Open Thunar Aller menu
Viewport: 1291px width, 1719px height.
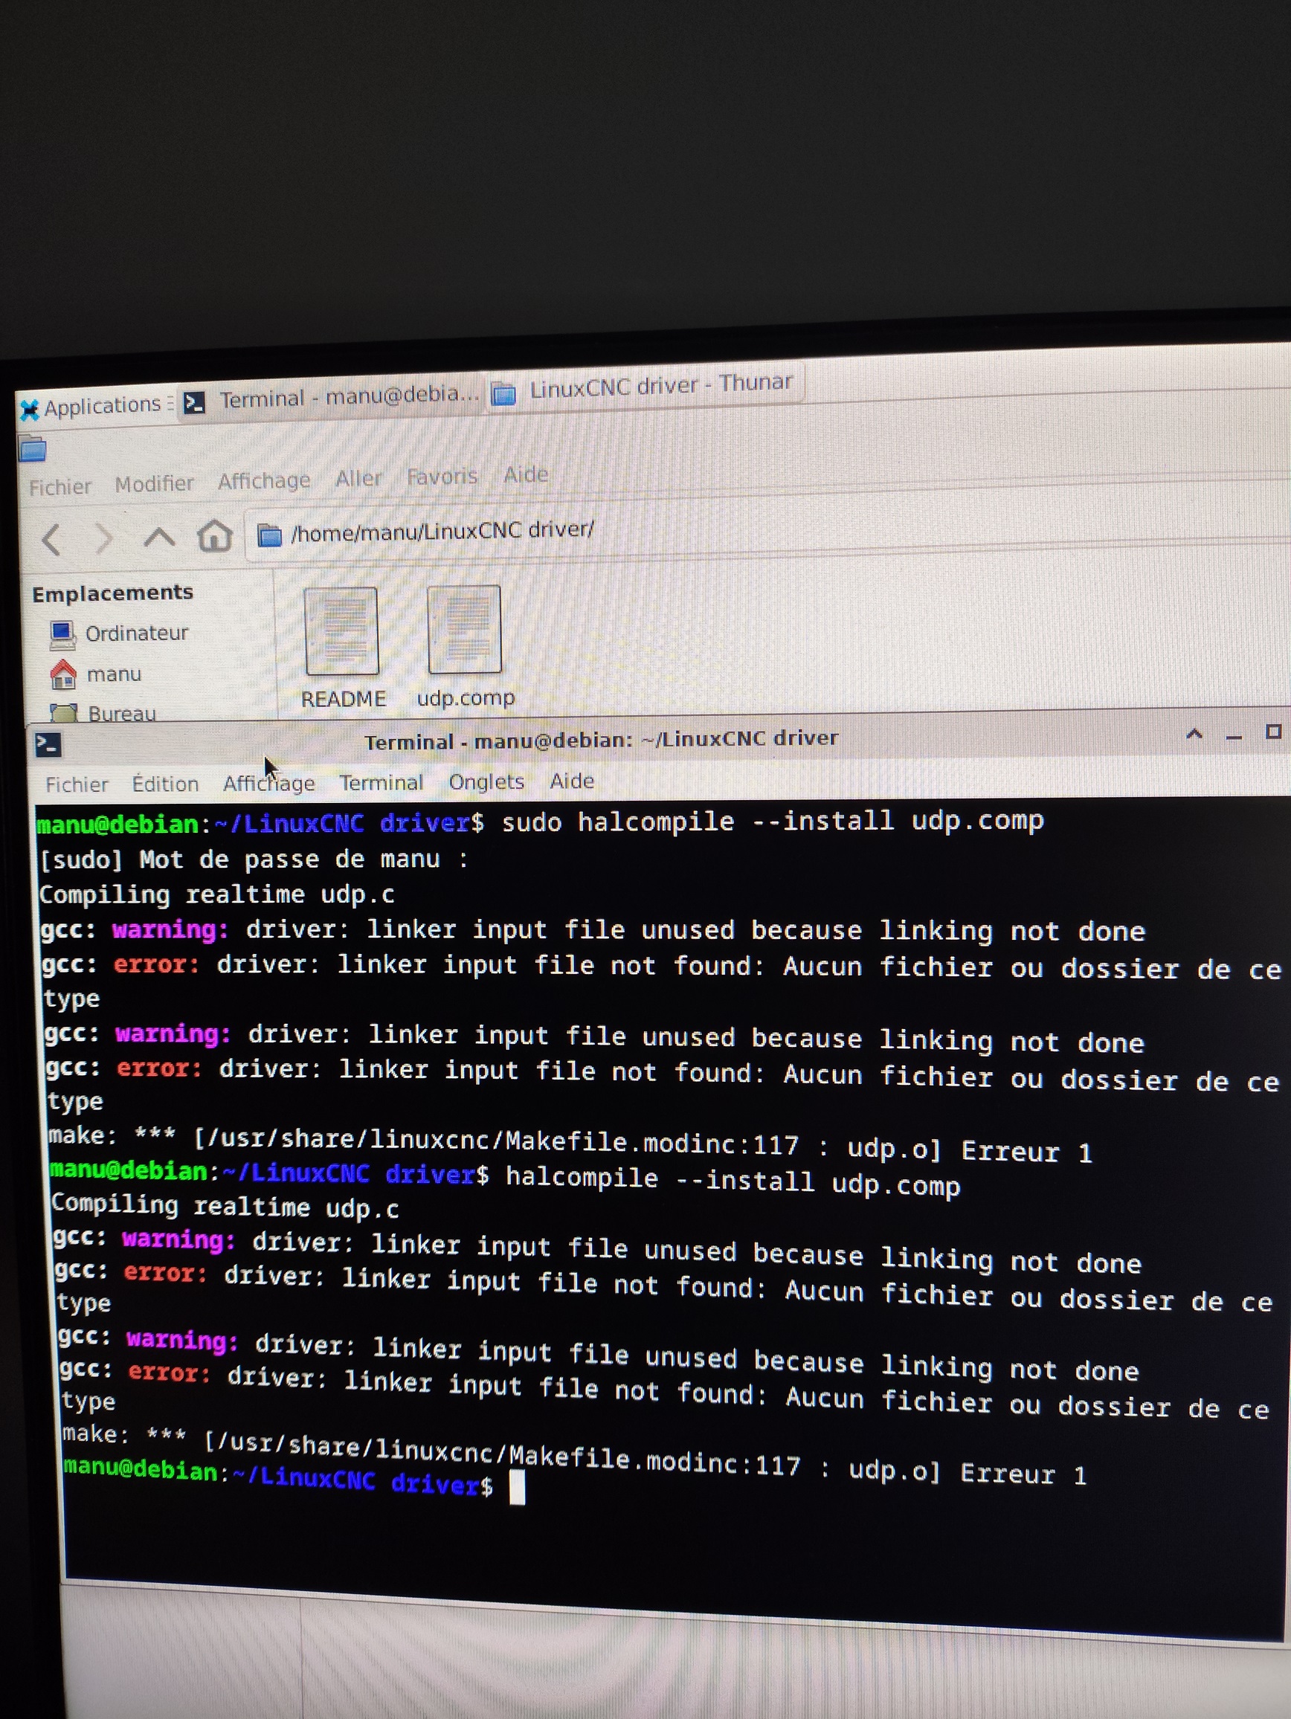point(358,478)
